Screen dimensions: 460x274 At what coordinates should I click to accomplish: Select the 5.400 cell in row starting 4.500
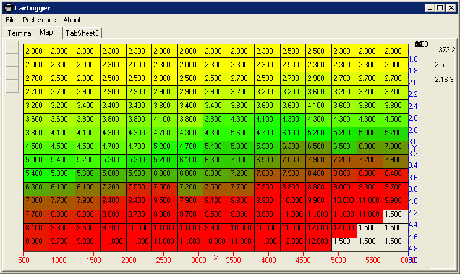(x=216, y=148)
